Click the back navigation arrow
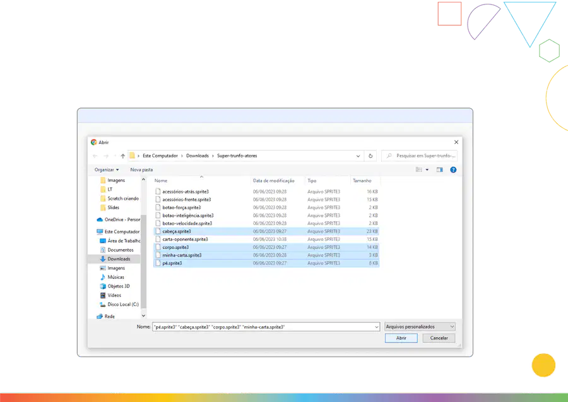This screenshot has width=568, height=402. 95,156
